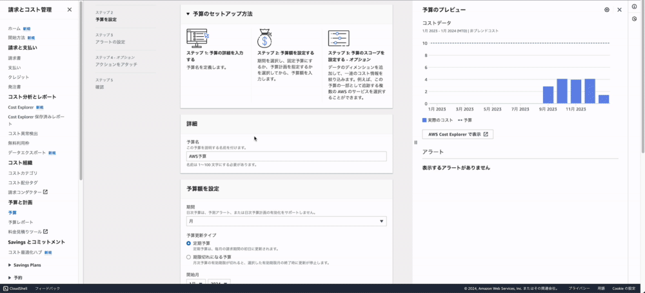This screenshot has height=293, width=645.
Task: Open 請求コンダクター external link icon
Action: 45,192
